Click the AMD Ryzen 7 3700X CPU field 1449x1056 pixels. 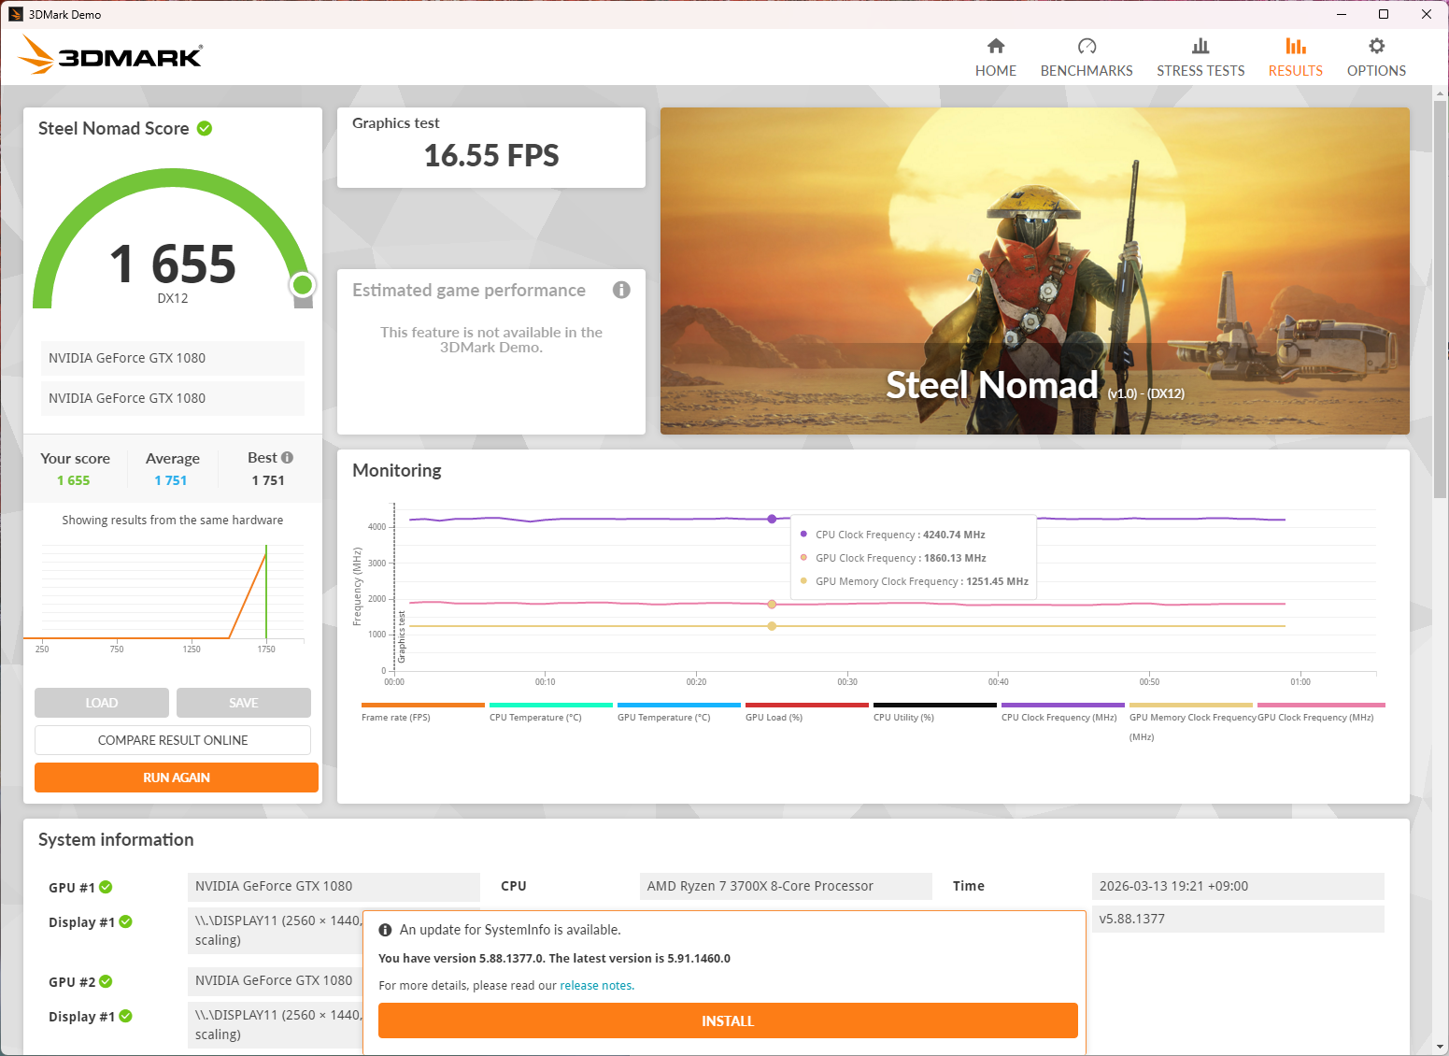tap(786, 886)
